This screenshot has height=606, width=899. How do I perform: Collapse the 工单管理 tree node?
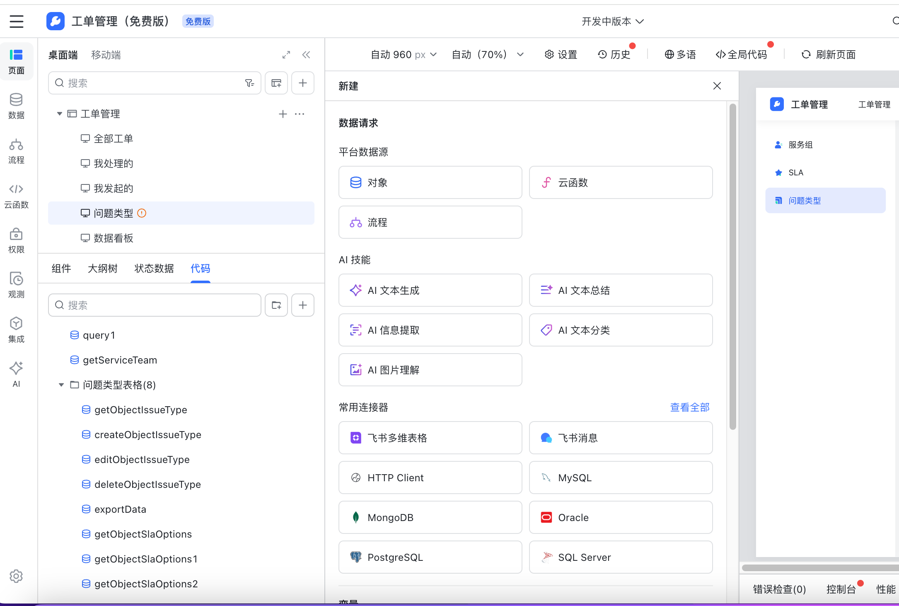click(60, 114)
